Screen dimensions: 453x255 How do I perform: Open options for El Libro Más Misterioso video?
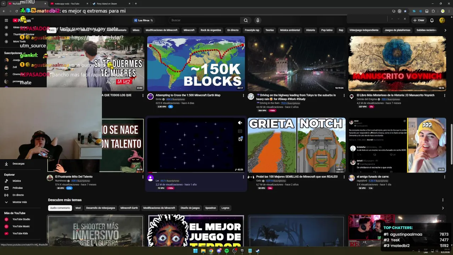pos(444,95)
